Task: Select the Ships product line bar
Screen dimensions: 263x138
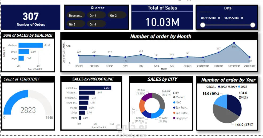Action: coord(82,113)
